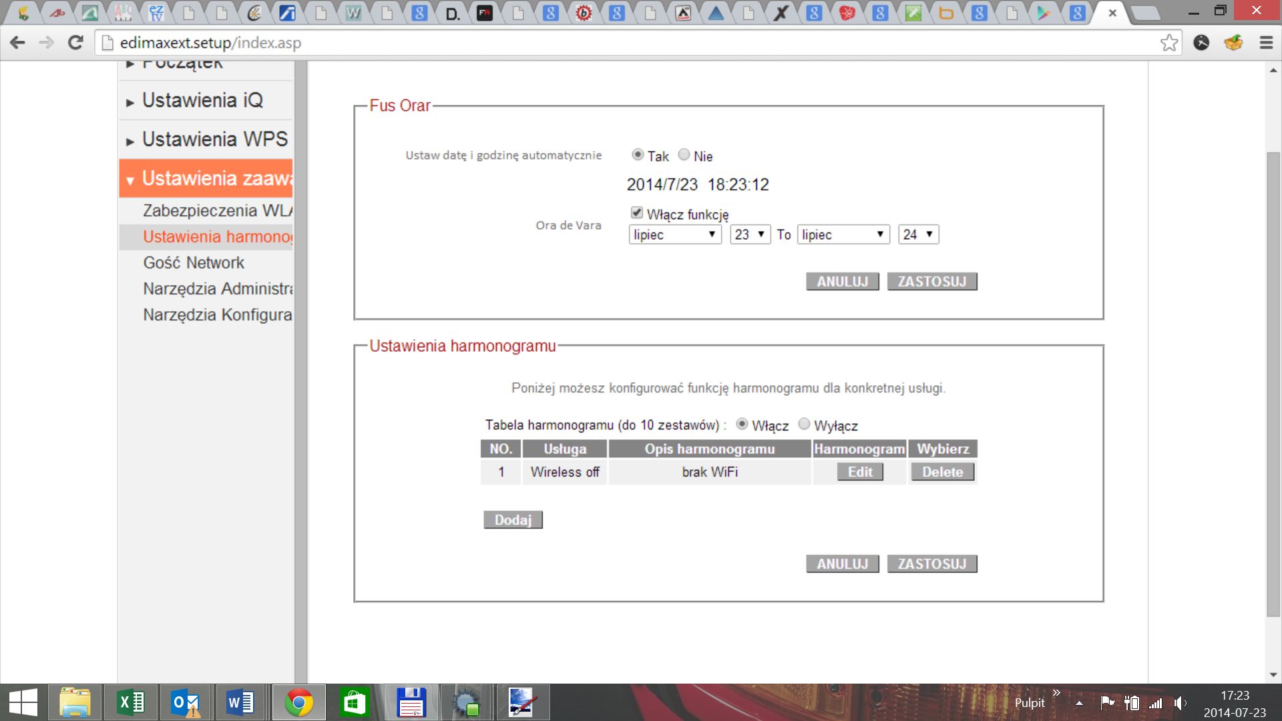The width and height of the screenshot is (1282, 721).
Task: Click Edit for Wireless off schedule
Action: coord(860,472)
